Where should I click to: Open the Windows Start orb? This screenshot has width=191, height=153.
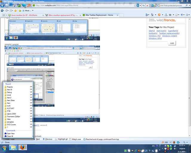pyautogui.click(x=4, y=149)
